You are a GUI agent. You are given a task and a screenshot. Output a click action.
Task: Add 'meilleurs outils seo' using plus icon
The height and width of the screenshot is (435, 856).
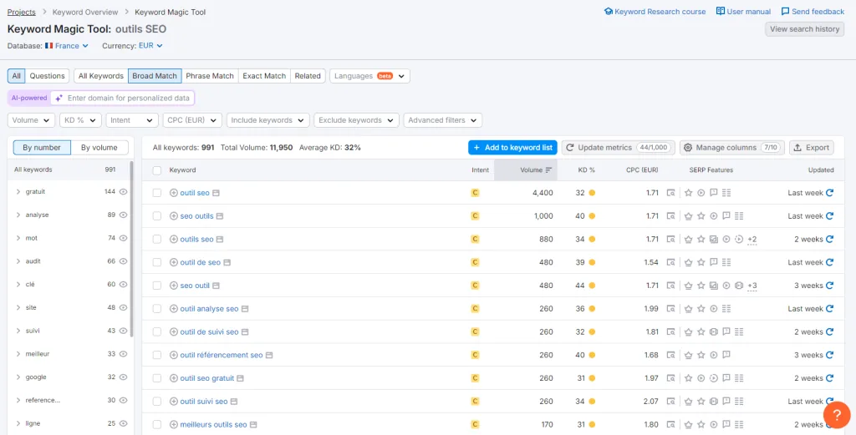[174, 425]
